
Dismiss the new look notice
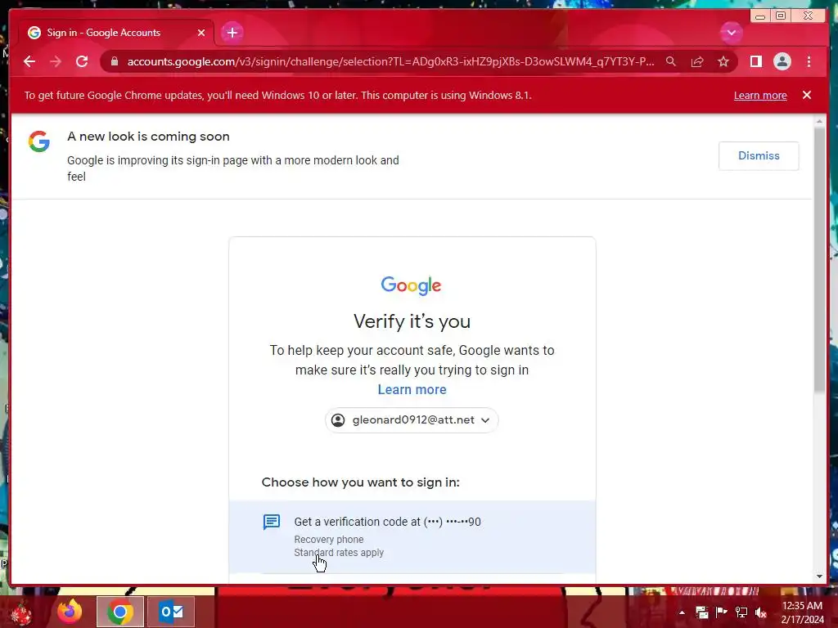[759, 156]
